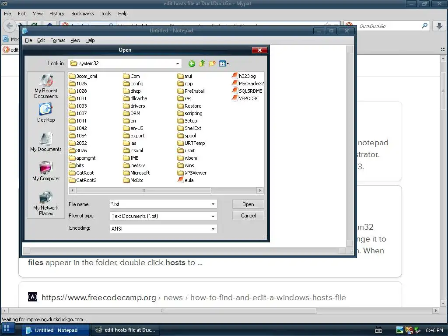Select the inetsrv folder

134,165
